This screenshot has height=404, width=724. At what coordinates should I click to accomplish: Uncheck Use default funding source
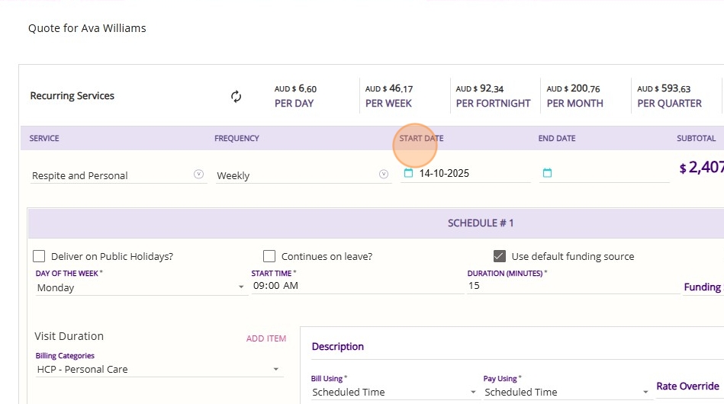pyautogui.click(x=500, y=256)
